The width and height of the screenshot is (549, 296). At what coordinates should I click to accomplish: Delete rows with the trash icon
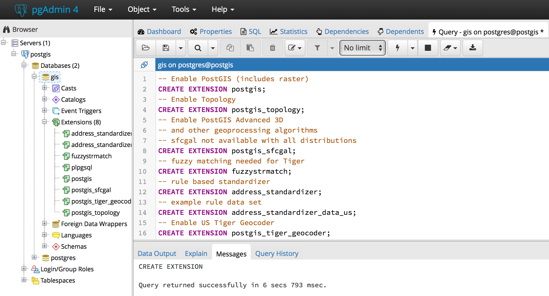[x=272, y=48]
